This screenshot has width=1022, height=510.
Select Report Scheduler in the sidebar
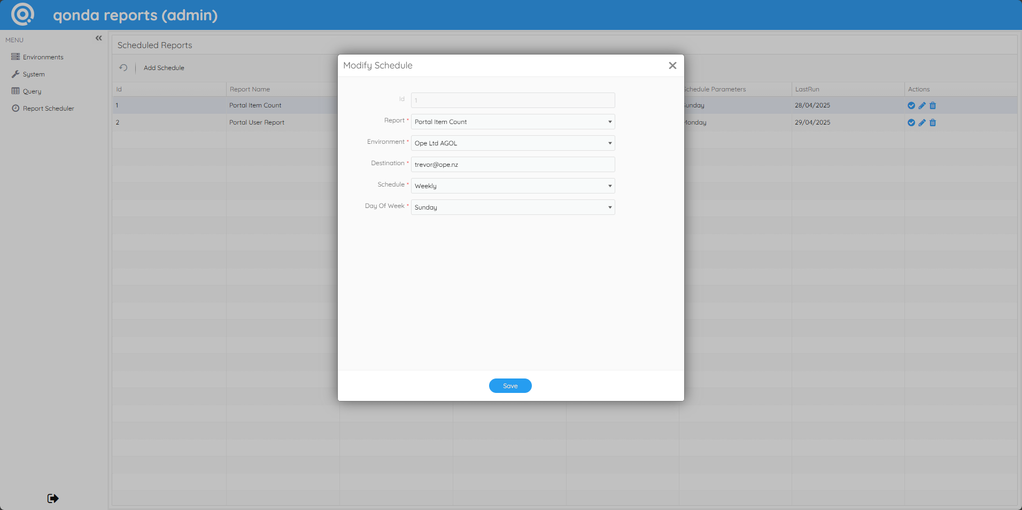48,109
